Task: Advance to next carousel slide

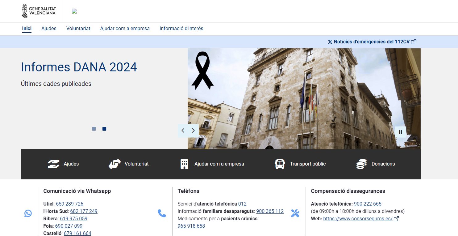Action: point(193,130)
